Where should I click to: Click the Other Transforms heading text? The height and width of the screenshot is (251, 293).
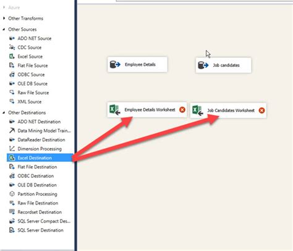25,19
